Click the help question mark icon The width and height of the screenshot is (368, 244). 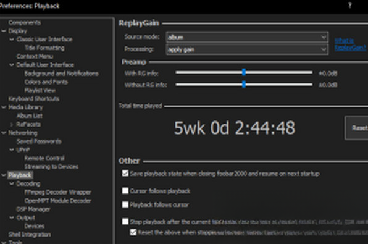[x=349, y=6]
